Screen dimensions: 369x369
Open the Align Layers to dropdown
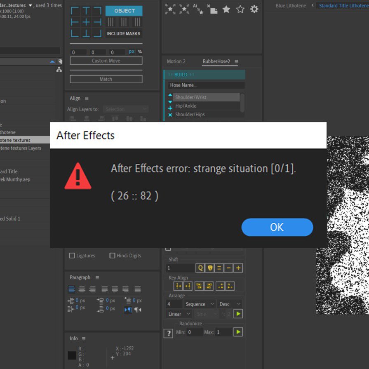coord(126,109)
